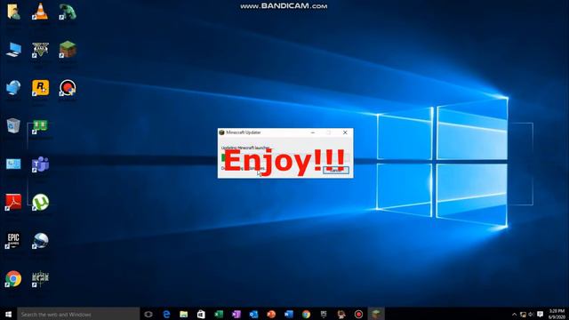Screen dimensions: 569x320
Task: Cancel the Minecraft Updater download
Action: tap(336, 170)
